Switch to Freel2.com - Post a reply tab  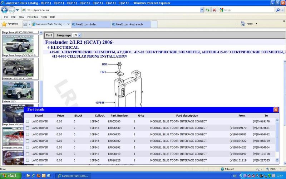click(x=131, y=24)
